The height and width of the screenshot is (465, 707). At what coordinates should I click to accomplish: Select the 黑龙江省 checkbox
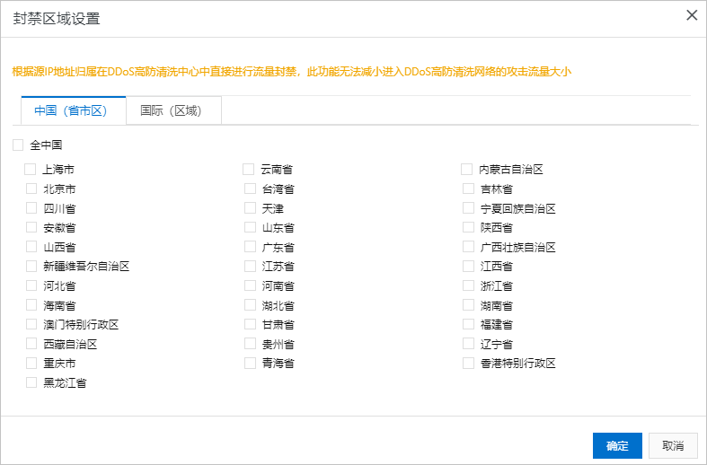[31, 382]
